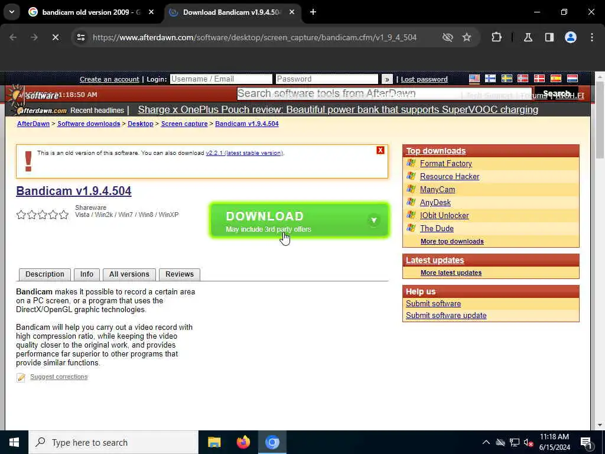
Task: Switch to the Description tab
Action: [45, 274]
